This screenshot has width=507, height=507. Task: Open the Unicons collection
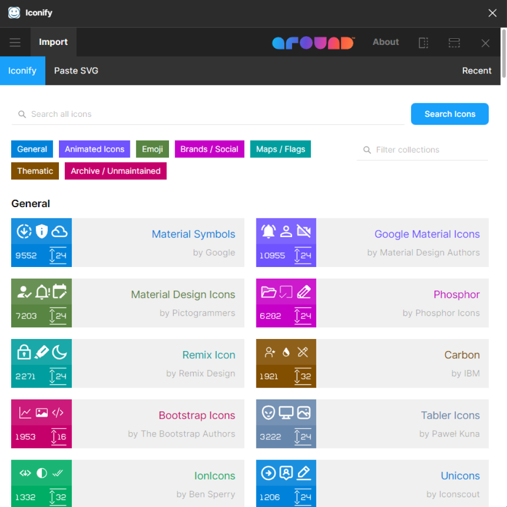(x=372, y=483)
